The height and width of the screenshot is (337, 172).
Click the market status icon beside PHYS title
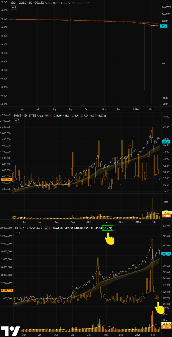[47, 115]
